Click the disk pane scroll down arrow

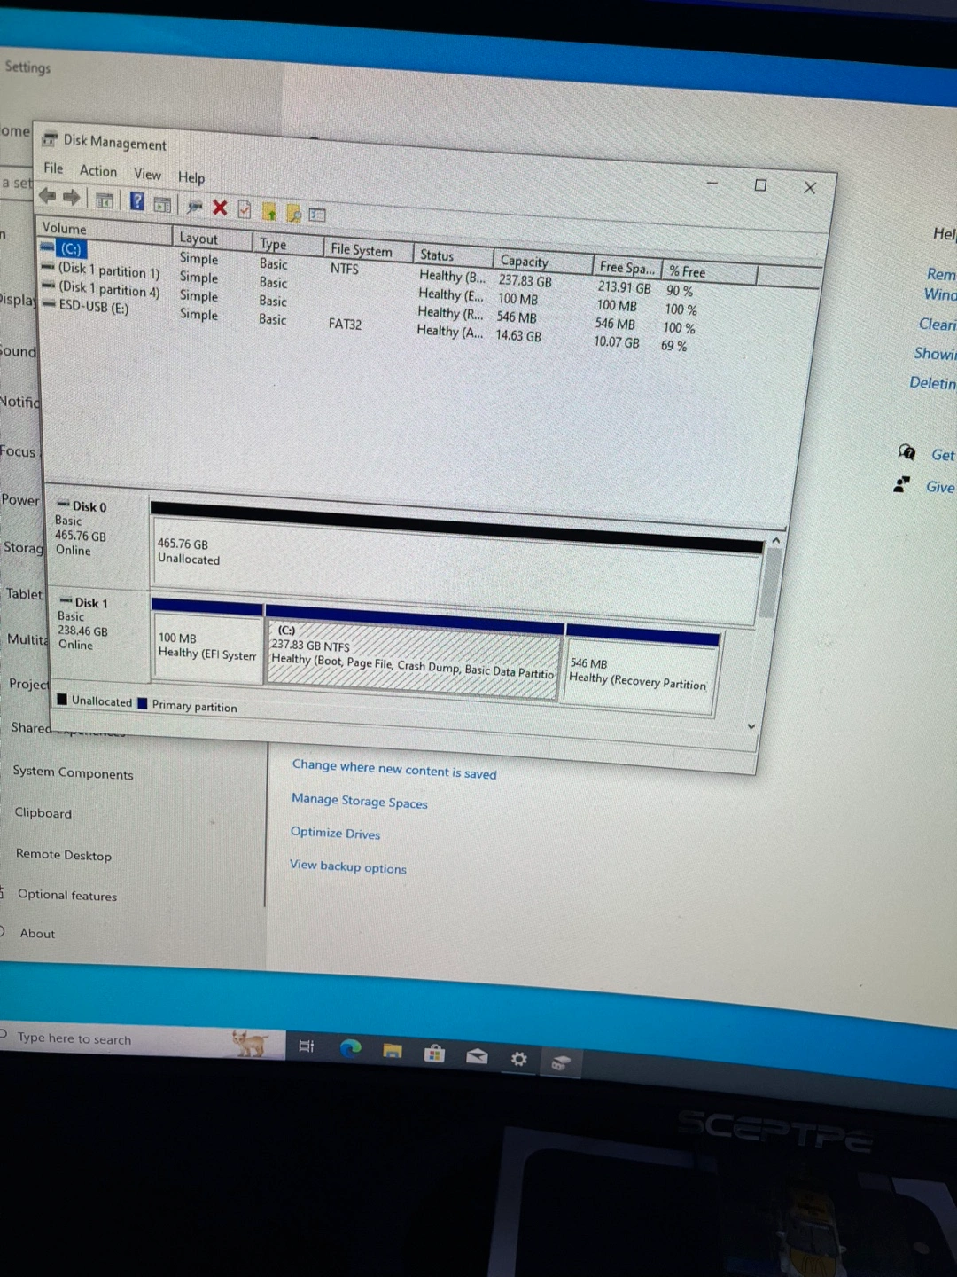(x=751, y=725)
